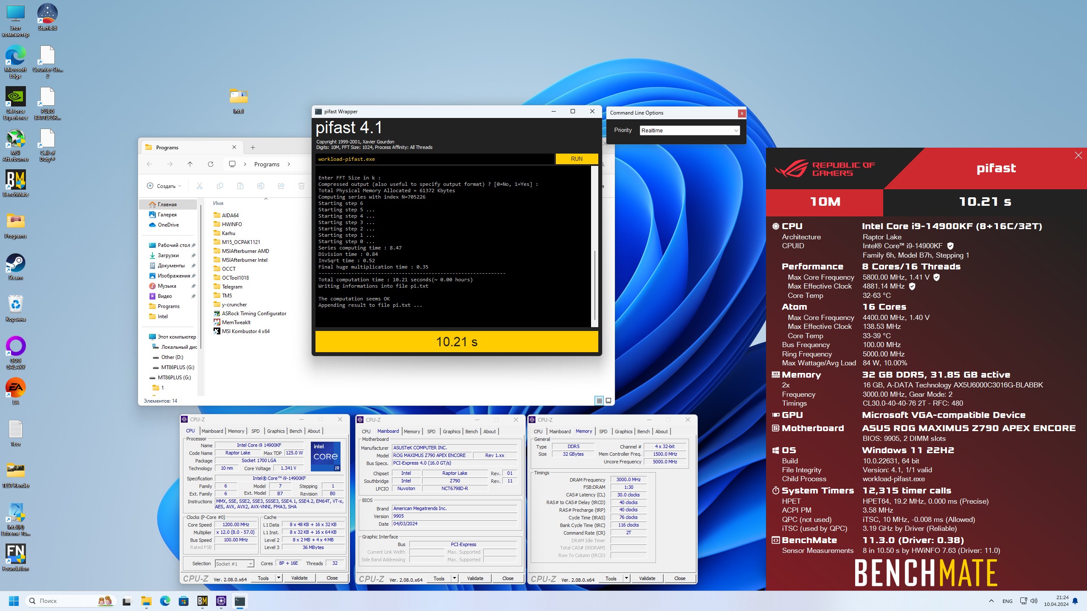
Task: Select Загрузки in Explorer sidebar
Action: click(x=168, y=255)
